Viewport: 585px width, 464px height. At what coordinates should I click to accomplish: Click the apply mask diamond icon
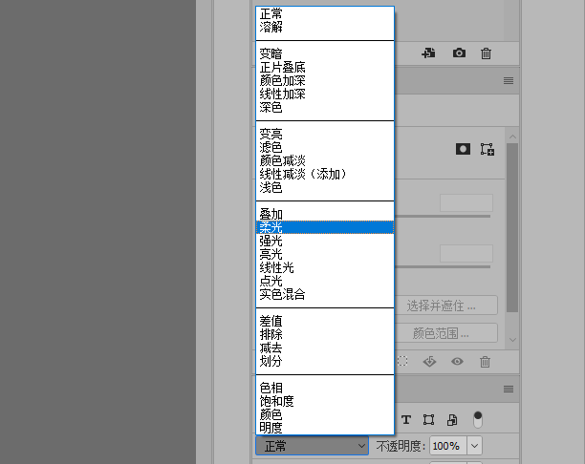(x=429, y=362)
